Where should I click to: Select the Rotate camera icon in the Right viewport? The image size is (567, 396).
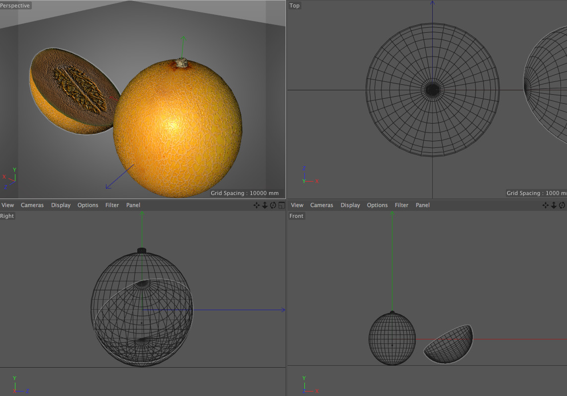tap(272, 205)
